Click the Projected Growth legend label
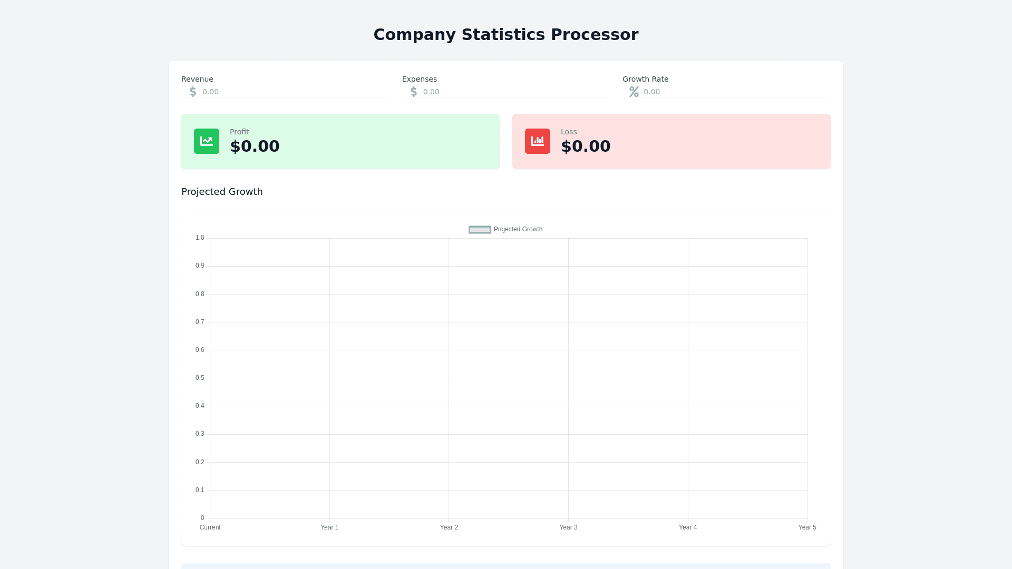Screen dimensions: 1012x569 518,229
